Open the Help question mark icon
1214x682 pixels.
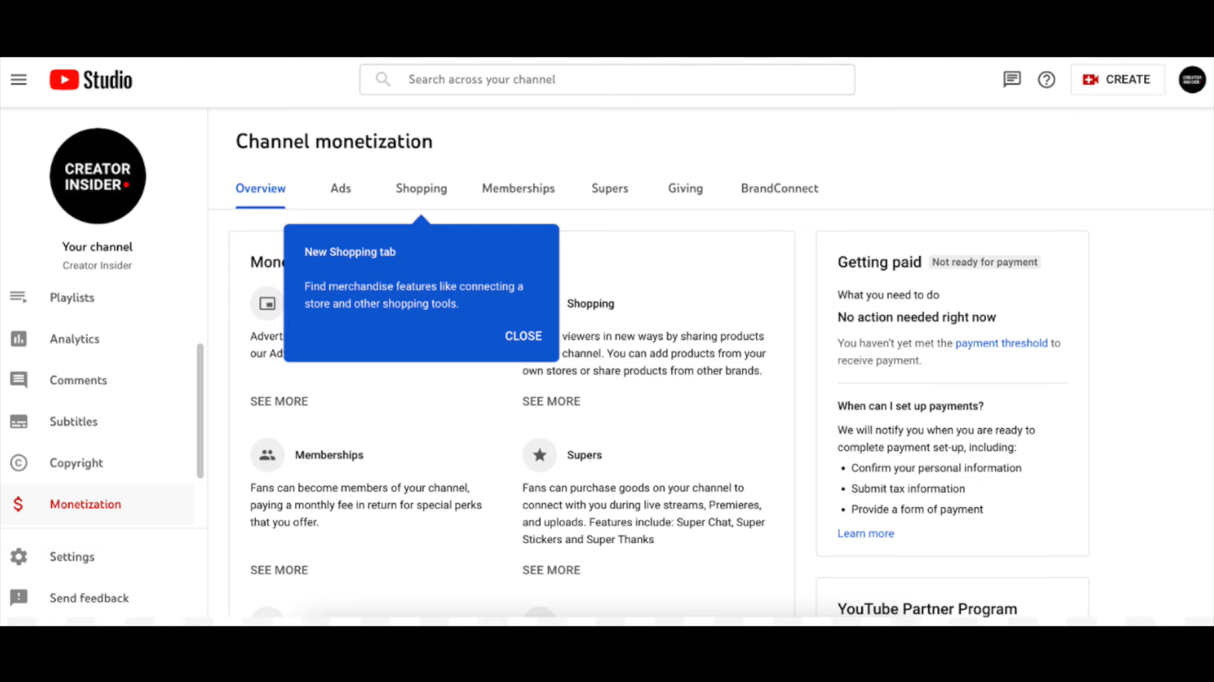(x=1046, y=80)
